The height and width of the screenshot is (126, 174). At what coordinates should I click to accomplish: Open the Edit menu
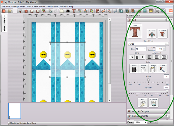(x=8, y=7)
